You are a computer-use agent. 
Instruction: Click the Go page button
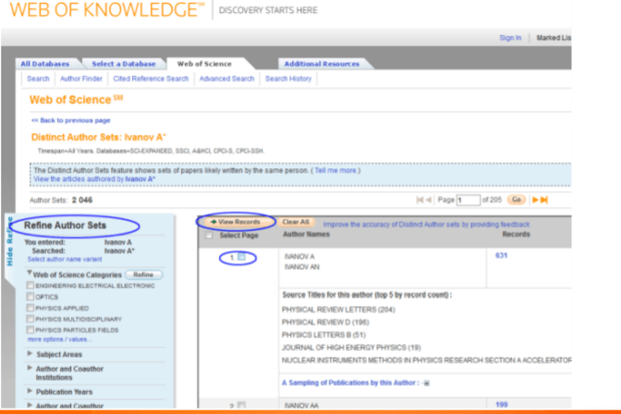517,200
